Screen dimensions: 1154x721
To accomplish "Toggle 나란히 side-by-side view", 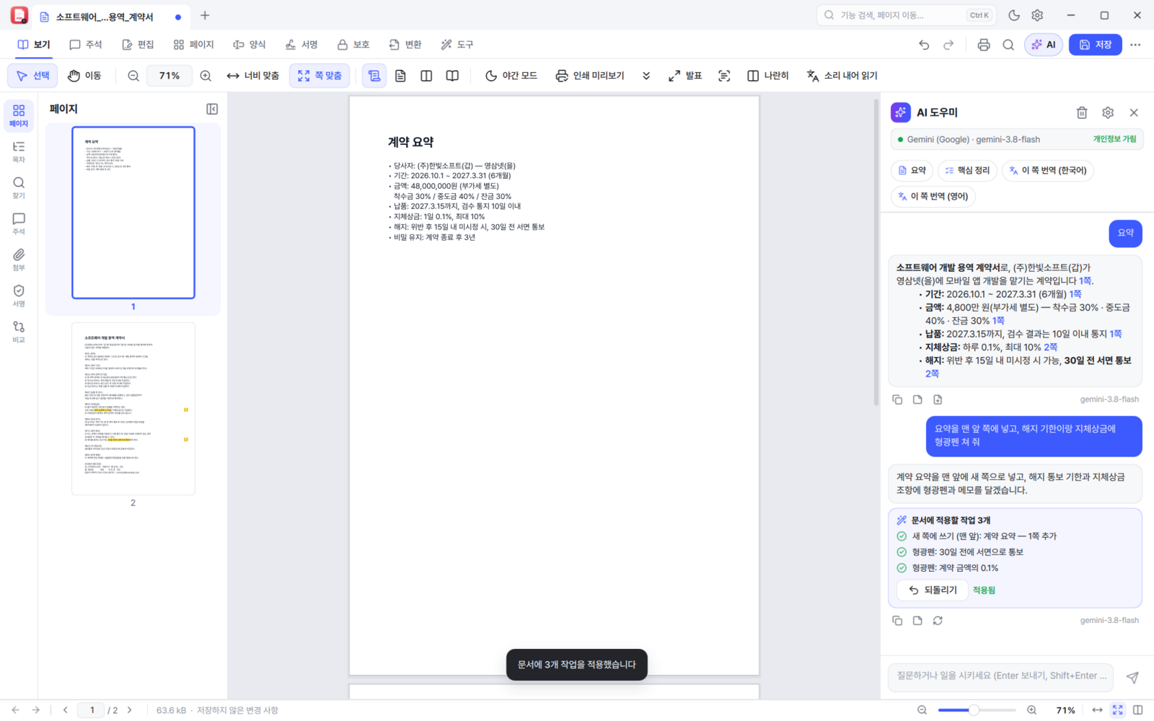I will point(768,76).
